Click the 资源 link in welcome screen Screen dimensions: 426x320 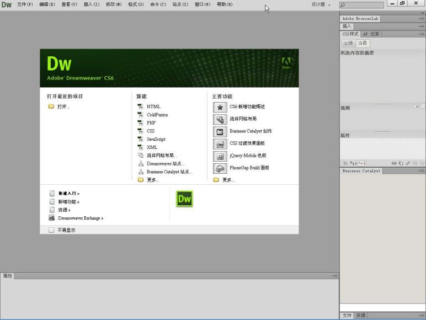tap(64, 210)
